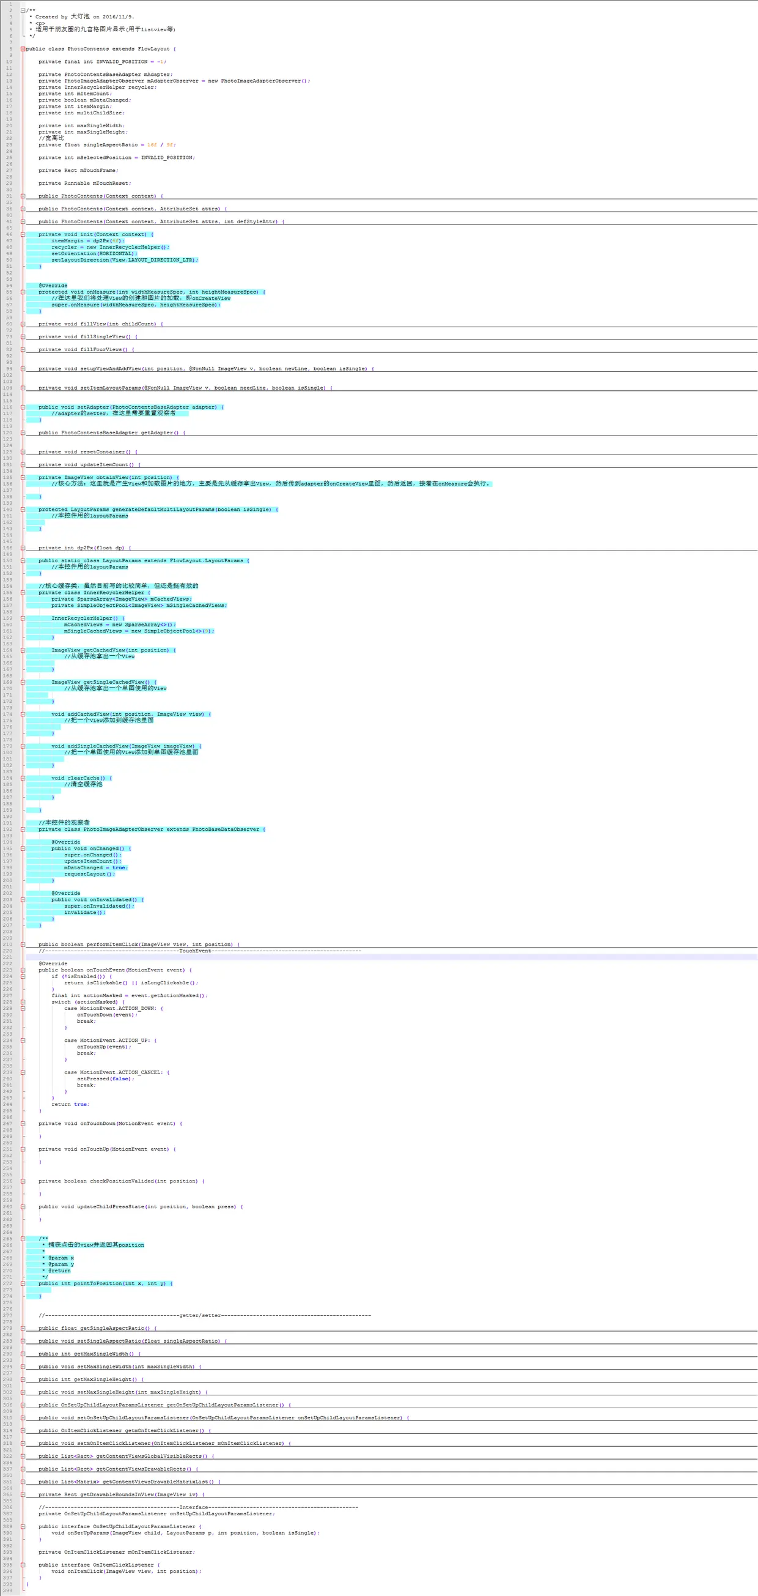Expand the getmOnItemClickListener() method fold
Viewport: 758px width, 1596px height.
(x=23, y=1430)
